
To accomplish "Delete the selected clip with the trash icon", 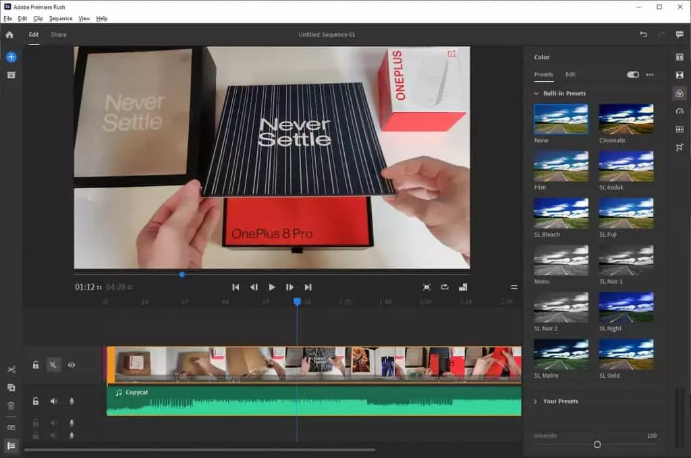I will (x=10, y=405).
